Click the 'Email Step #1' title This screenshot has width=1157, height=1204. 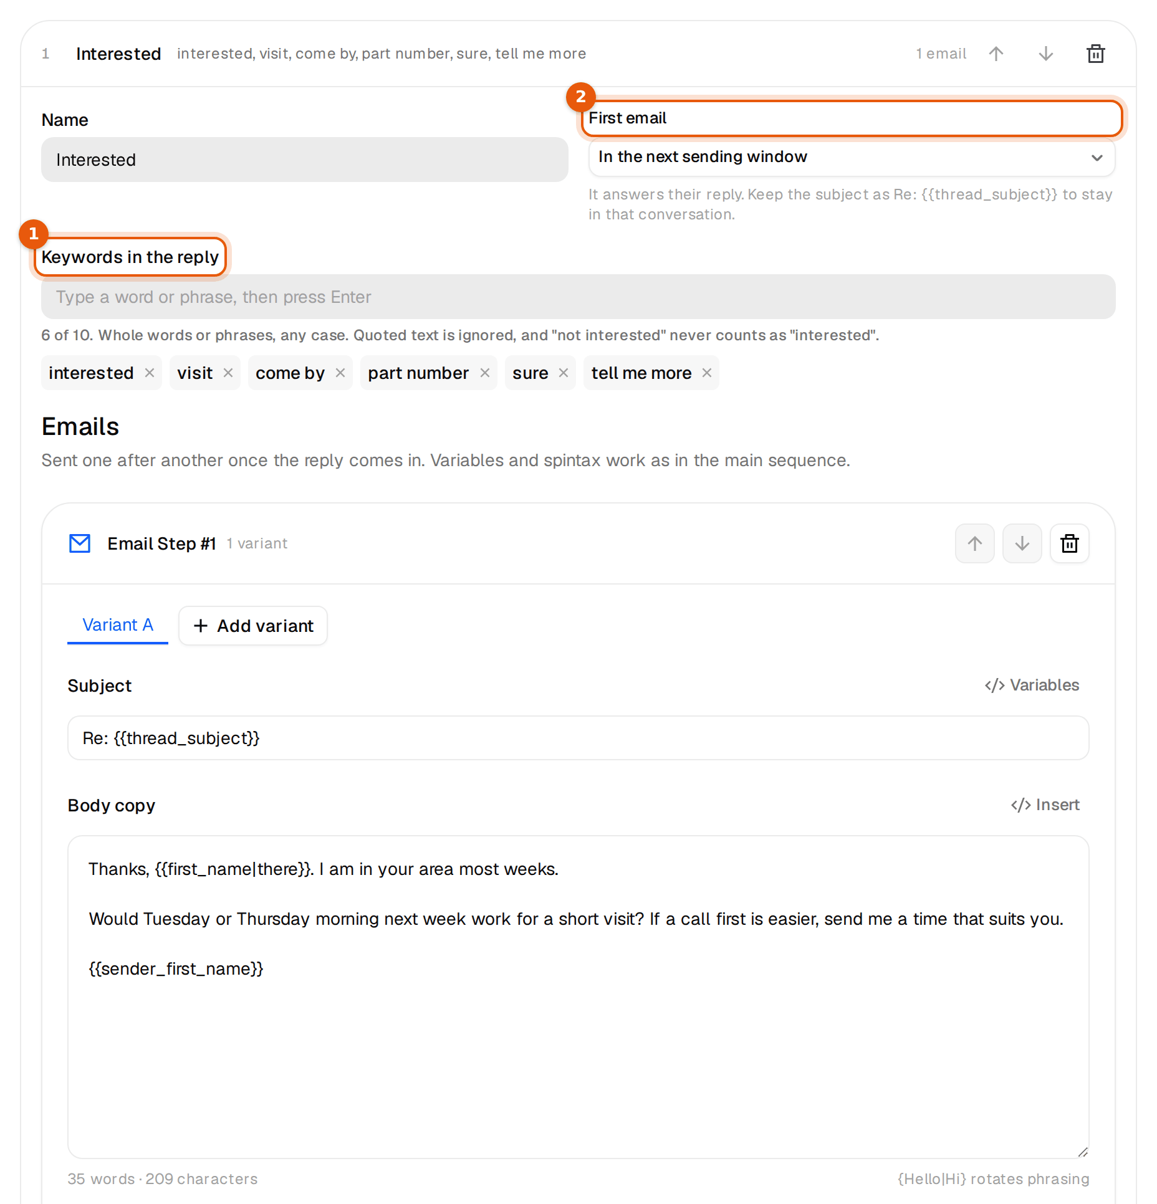click(162, 543)
